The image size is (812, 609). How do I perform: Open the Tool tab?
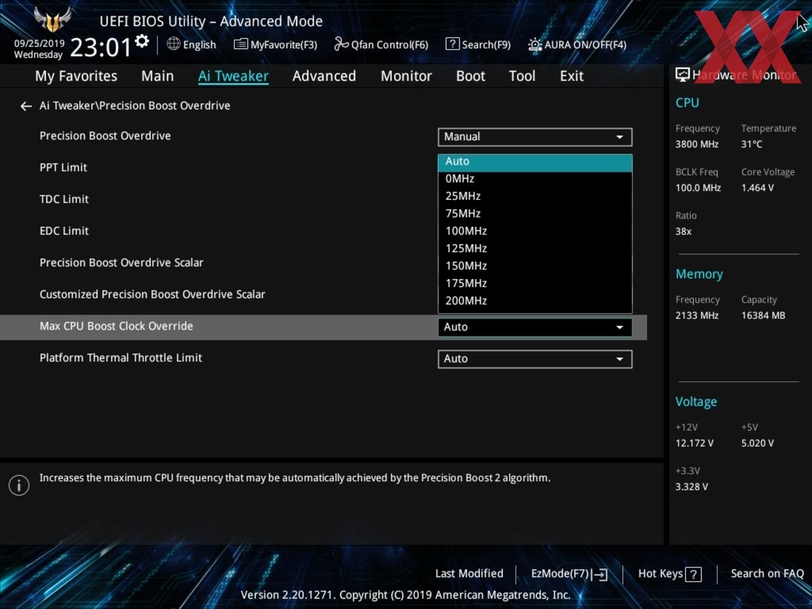tap(522, 76)
